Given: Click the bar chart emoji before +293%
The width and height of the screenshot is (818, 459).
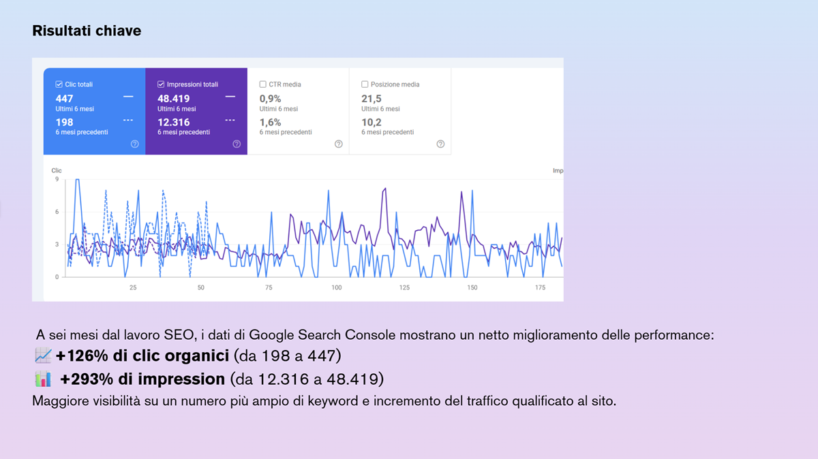Looking at the screenshot, I should tap(43, 379).
